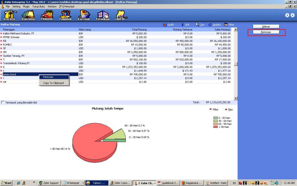Click the Selesai button

pos(266,26)
